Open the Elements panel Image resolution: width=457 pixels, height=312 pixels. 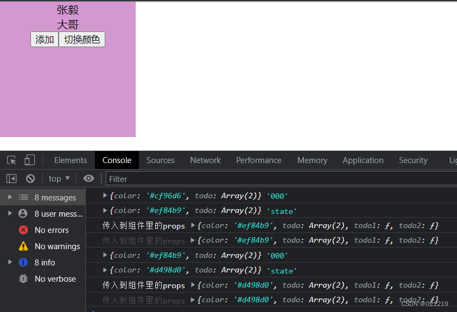pyautogui.click(x=70, y=160)
